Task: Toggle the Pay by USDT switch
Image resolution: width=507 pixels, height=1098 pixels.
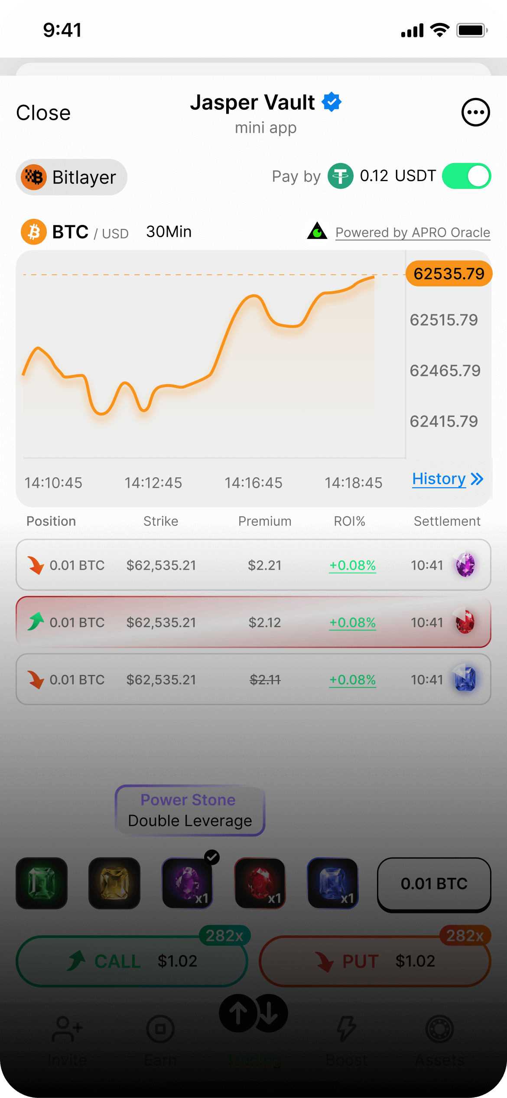Action: [466, 176]
